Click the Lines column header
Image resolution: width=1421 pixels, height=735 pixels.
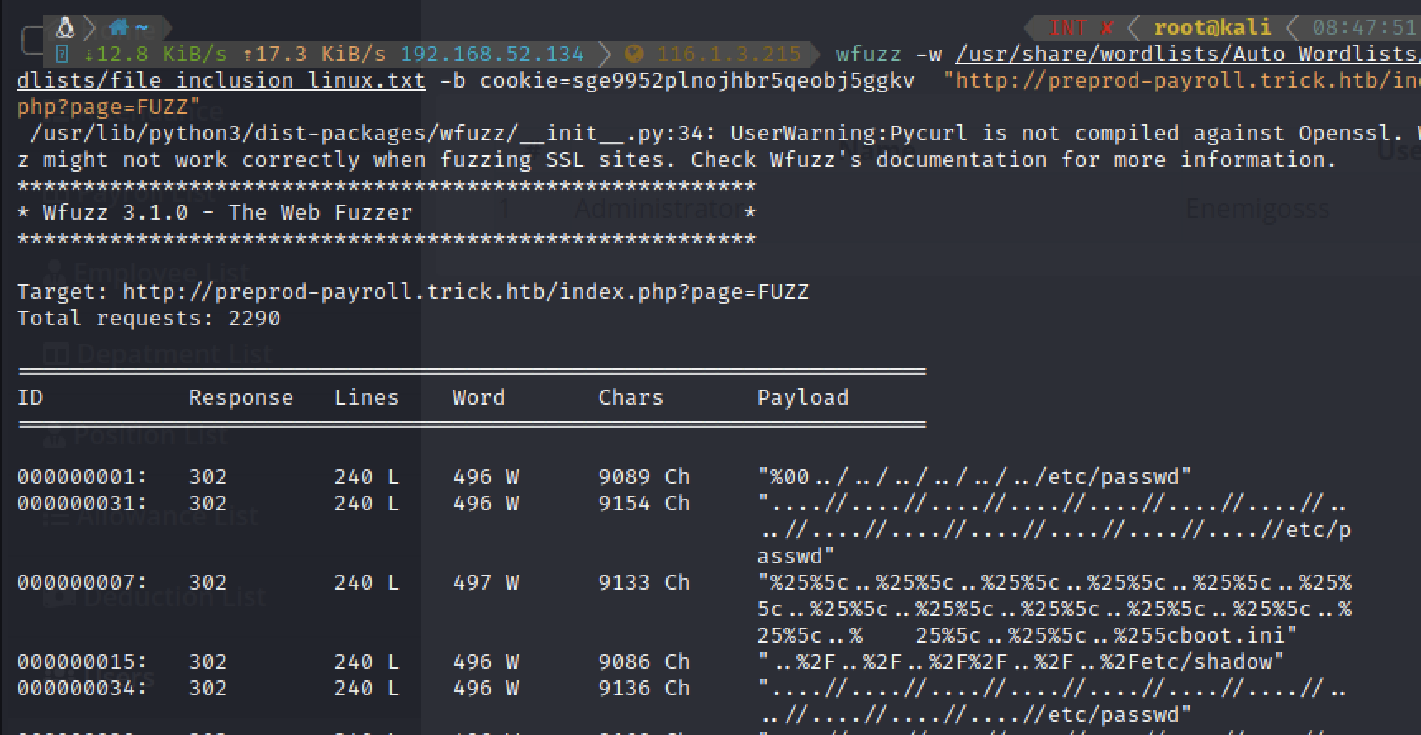(367, 398)
